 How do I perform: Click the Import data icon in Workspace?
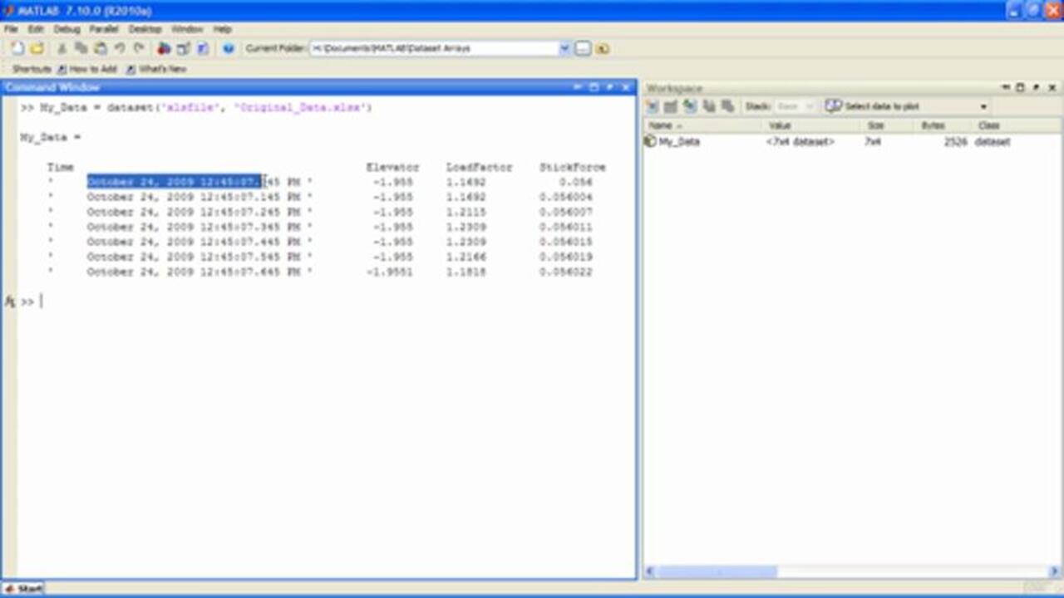pyautogui.click(x=689, y=106)
